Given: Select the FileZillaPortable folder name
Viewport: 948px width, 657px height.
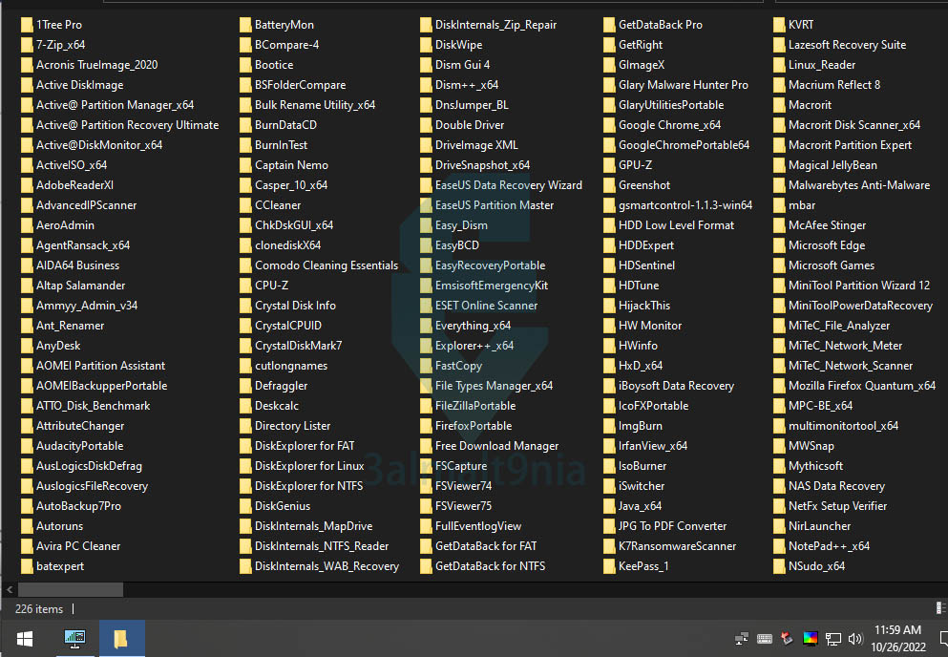Looking at the screenshot, I should coord(475,406).
